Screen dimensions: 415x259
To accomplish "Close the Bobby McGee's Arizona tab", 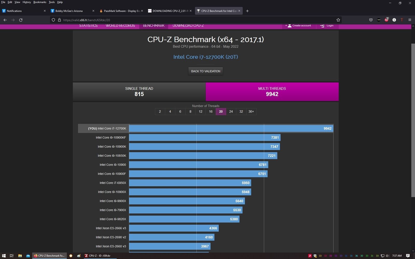I will (x=93, y=11).
